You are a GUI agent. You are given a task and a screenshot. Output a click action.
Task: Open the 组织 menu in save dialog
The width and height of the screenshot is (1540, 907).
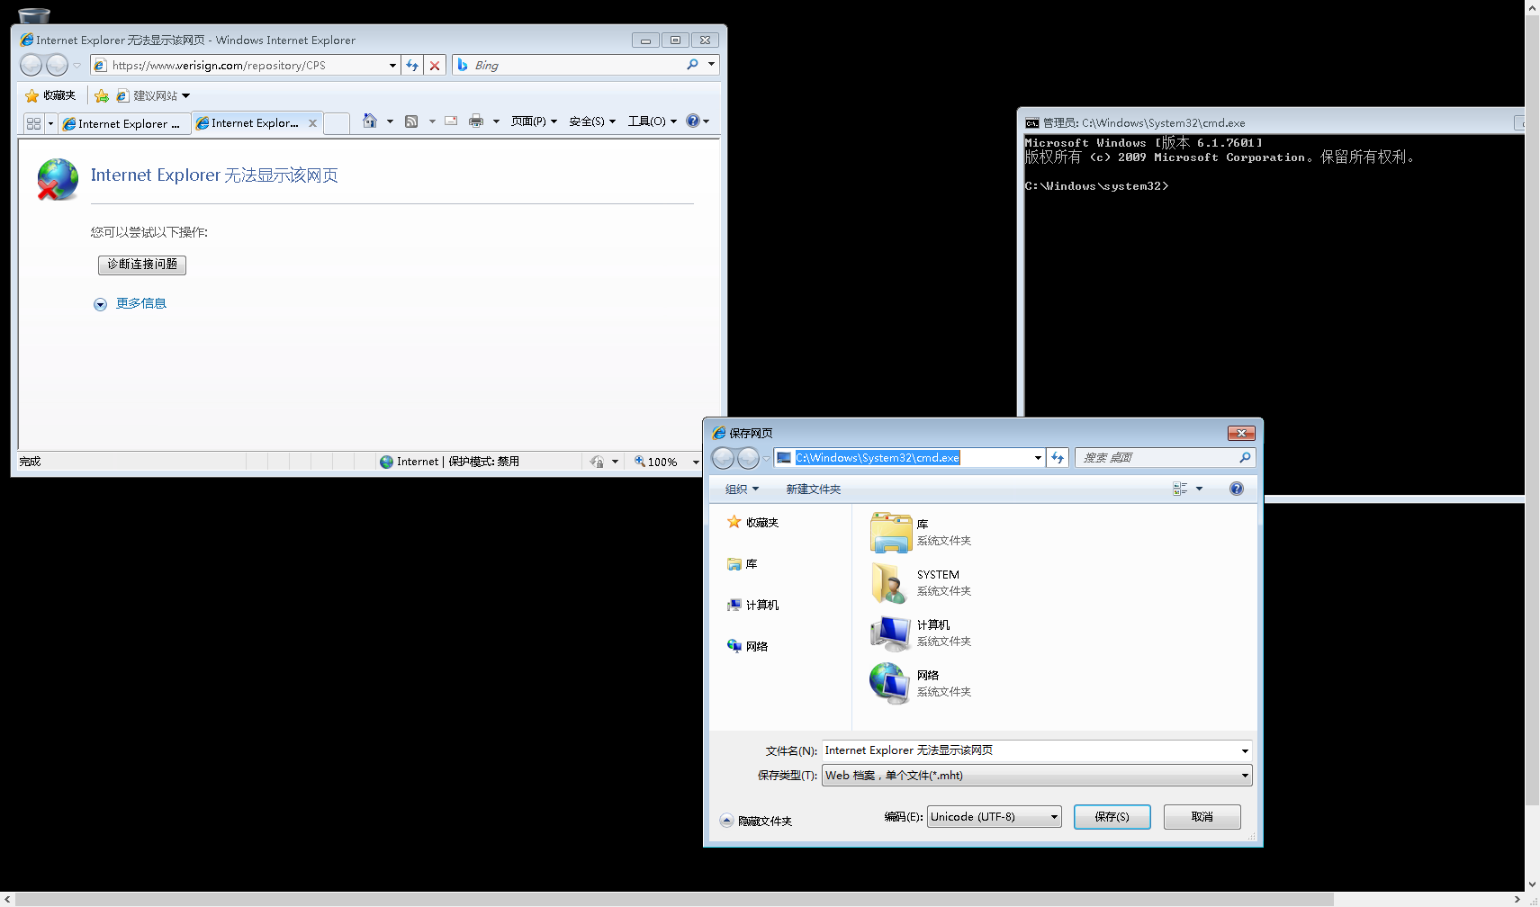742,489
